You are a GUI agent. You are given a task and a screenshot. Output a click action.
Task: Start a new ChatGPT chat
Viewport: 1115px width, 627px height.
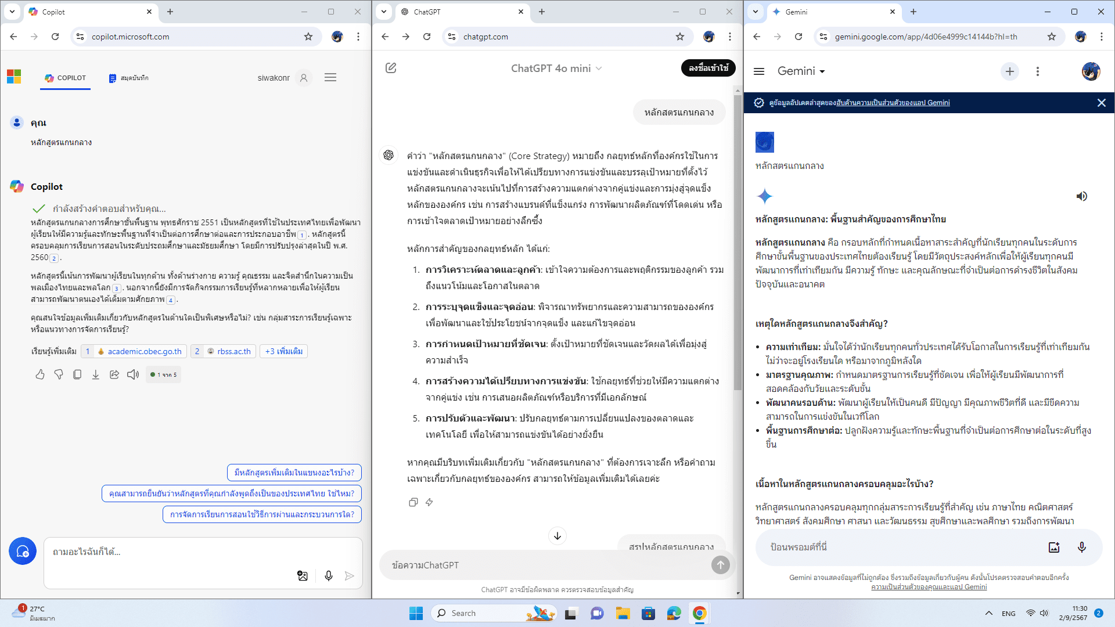click(x=391, y=68)
